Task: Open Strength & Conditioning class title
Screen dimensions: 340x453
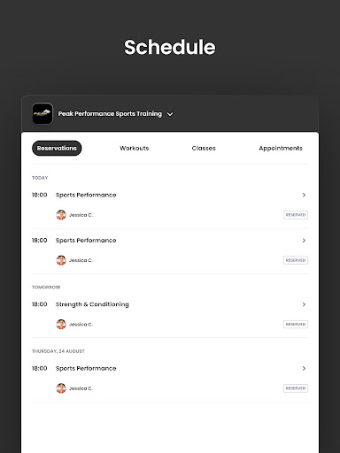Action: 92,304
